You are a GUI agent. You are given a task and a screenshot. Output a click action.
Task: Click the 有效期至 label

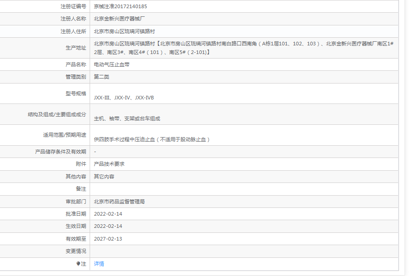(x=76, y=239)
